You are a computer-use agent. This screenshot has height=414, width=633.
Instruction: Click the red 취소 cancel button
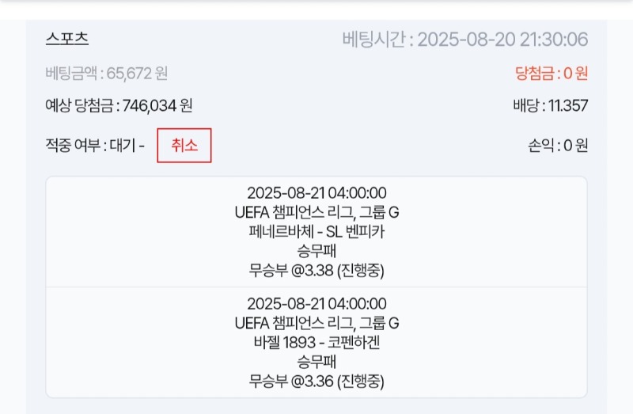click(x=184, y=146)
